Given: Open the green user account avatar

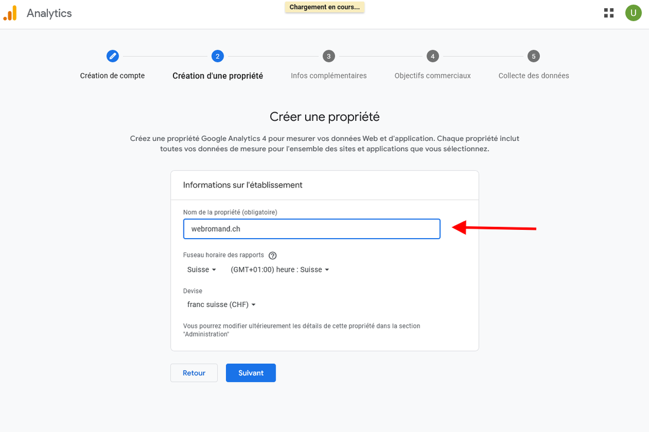Looking at the screenshot, I should (633, 13).
